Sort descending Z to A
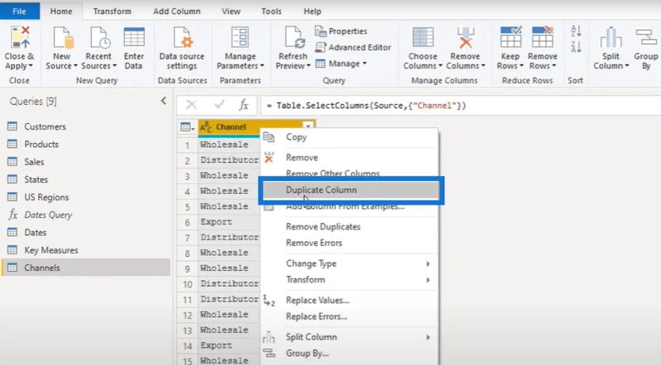This screenshot has height=365, width=661. click(x=576, y=47)
